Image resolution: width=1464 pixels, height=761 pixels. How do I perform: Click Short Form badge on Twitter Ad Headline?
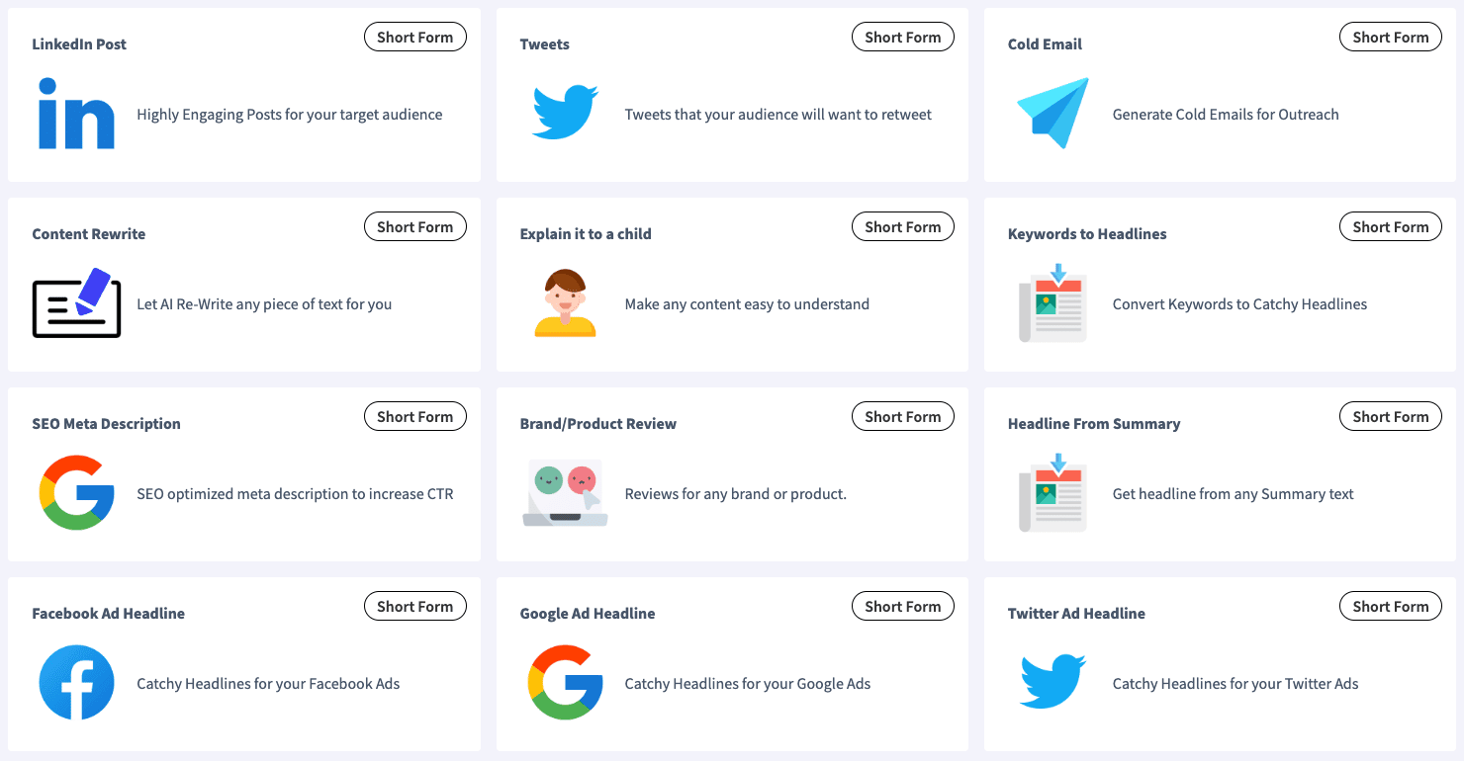pos(1390,607)
